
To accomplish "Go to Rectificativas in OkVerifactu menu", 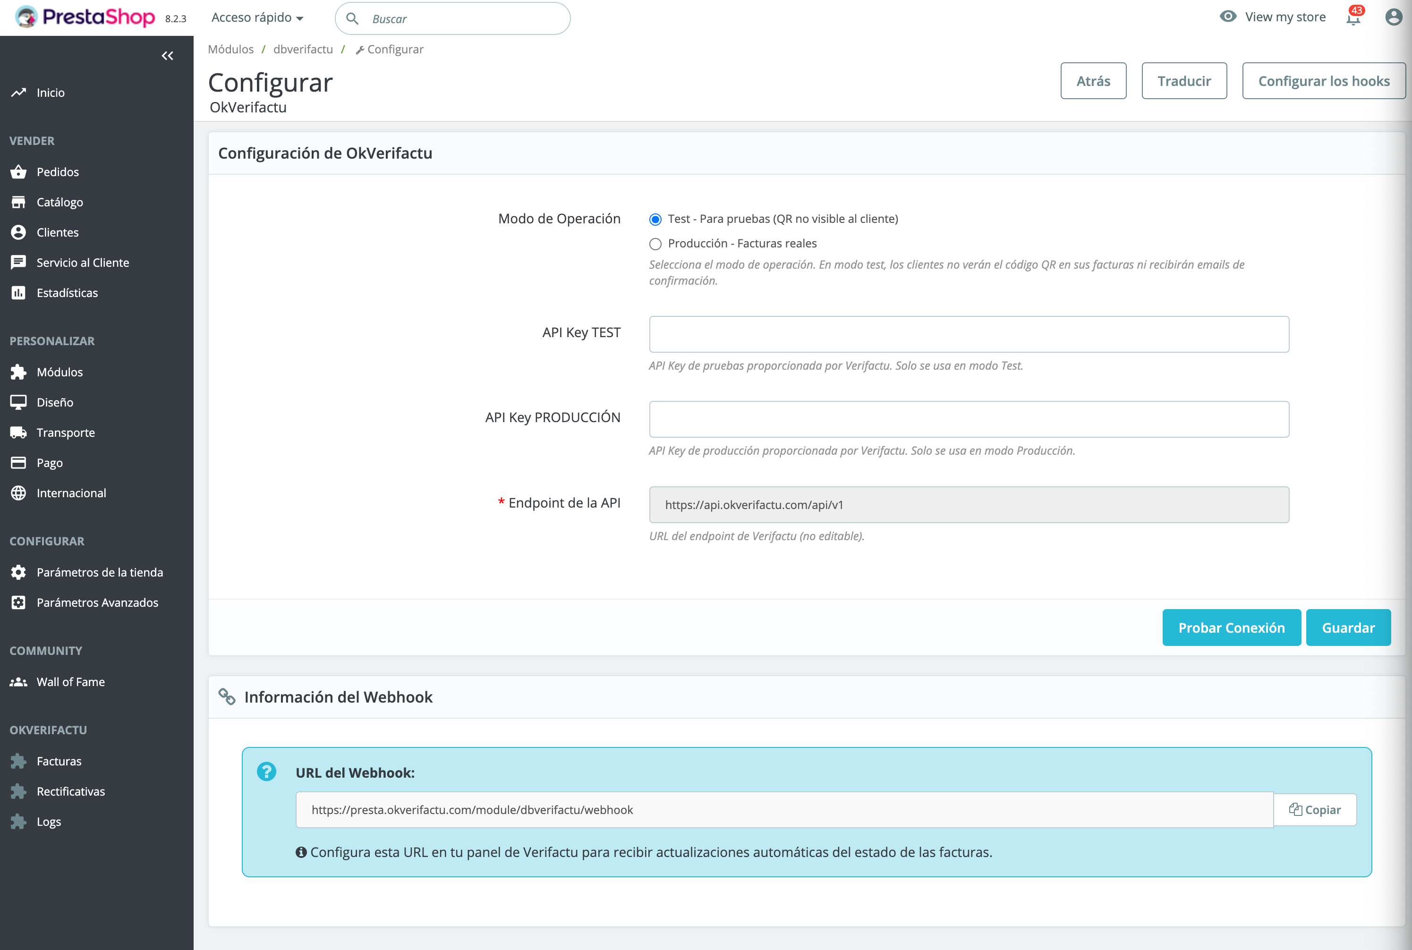I will 70,791.
